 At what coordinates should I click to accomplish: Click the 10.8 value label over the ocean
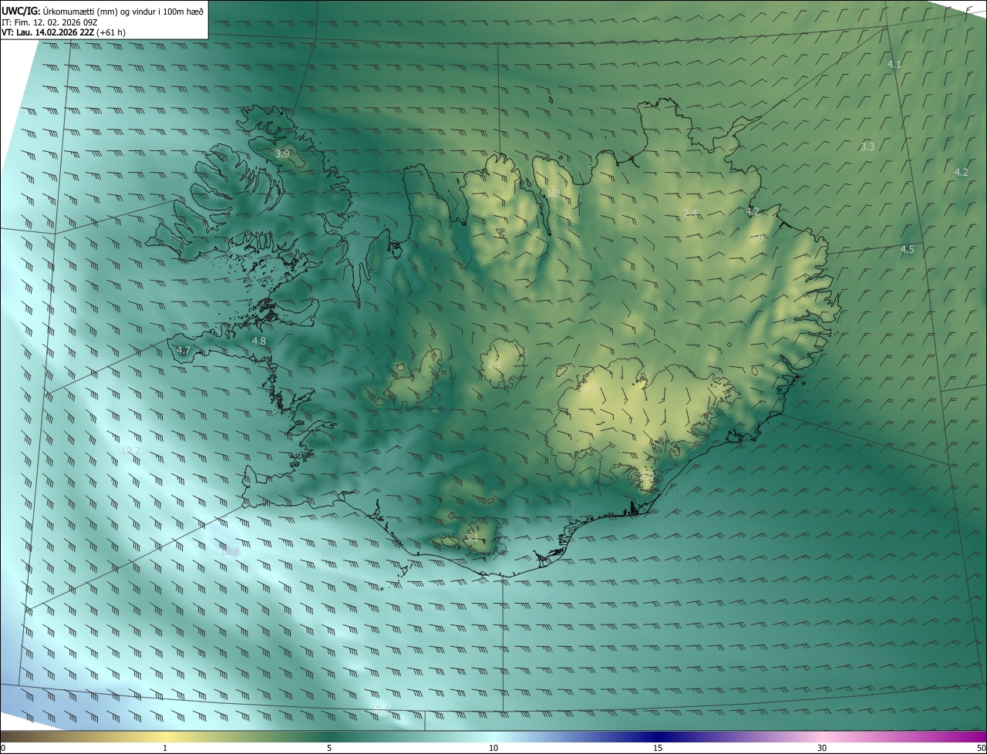[230, 551]
